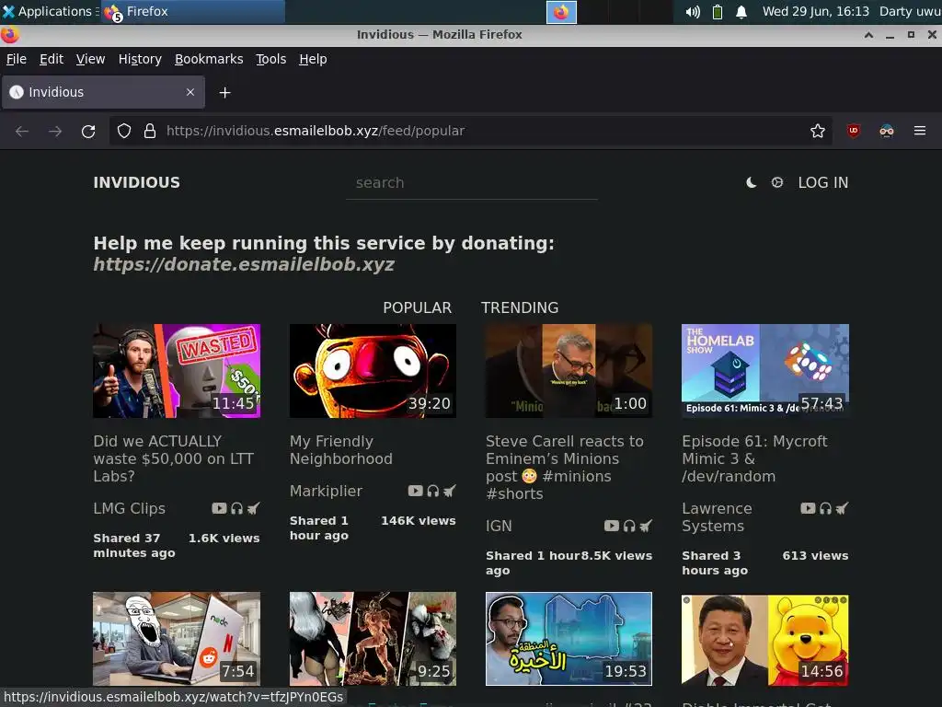Switch instance icon for Lawrence Systems video
Screen dimensions: 942x707
pyautogui.click(x=843, y=508)
